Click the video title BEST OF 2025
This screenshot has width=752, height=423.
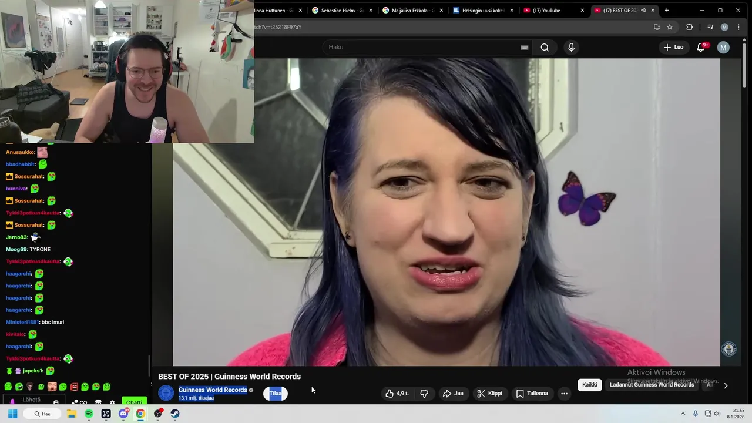tap(229, 377)
